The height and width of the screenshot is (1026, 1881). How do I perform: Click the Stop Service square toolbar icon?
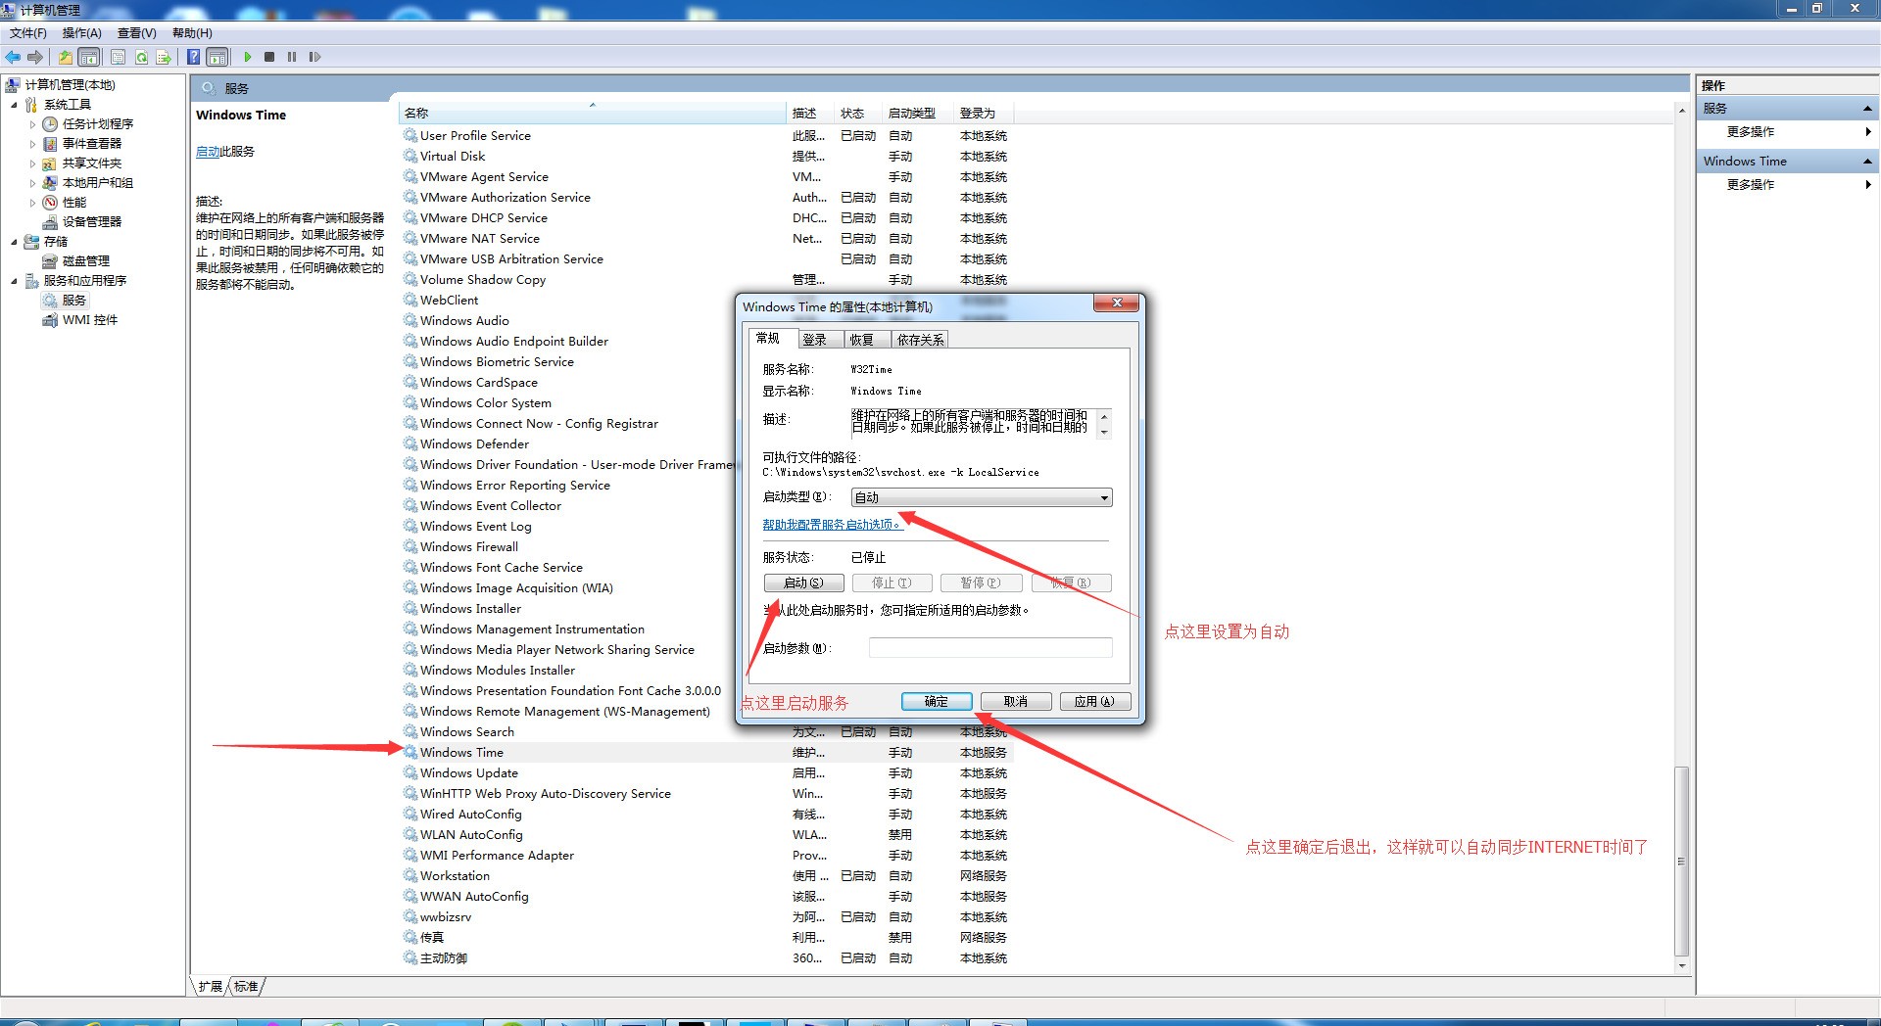(269, 57)
